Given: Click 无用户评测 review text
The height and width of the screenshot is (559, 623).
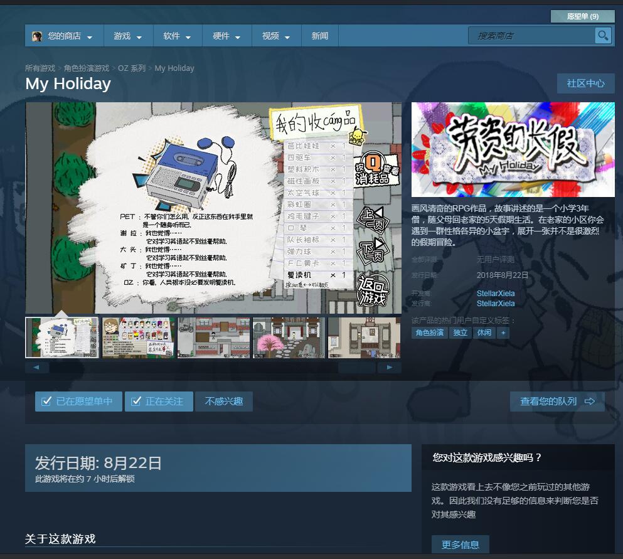Looking at the screenshot, I should (x=495, y=260).
